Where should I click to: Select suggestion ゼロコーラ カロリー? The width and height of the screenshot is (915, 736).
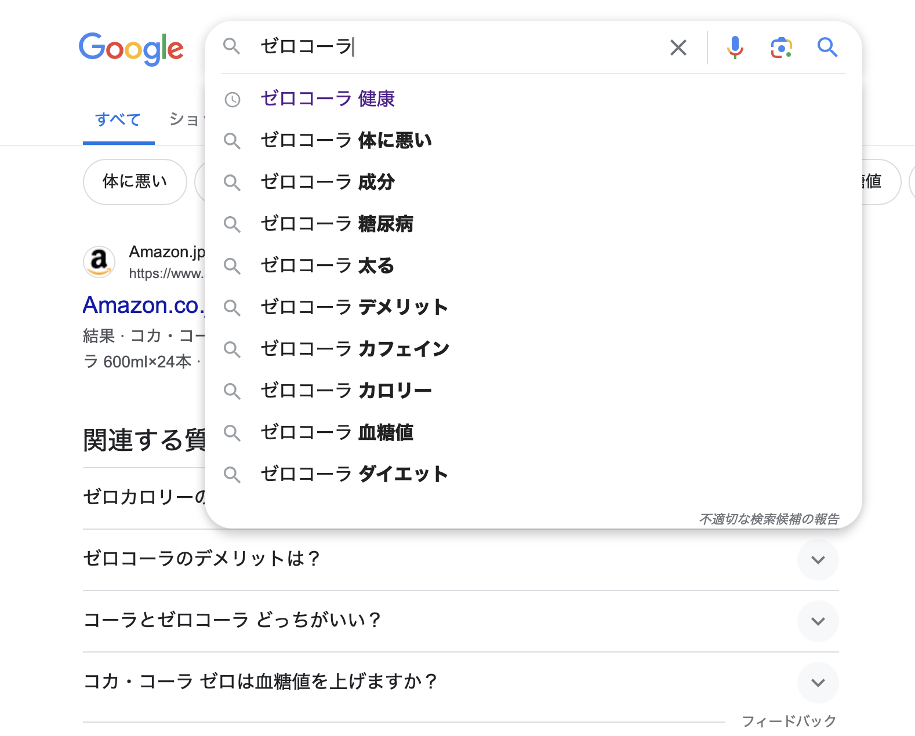tap(533, 391)
